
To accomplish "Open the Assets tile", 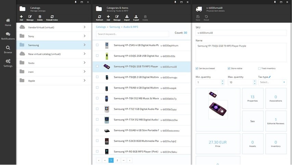I will [253, 143].
